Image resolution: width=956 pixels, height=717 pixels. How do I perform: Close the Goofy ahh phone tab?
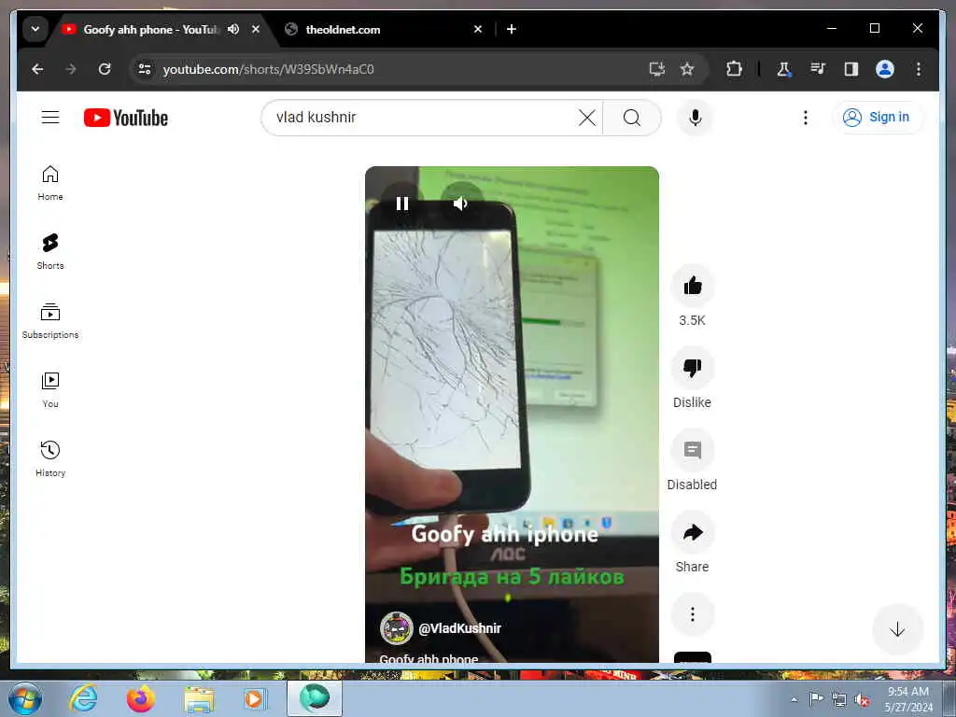[256, 29]
